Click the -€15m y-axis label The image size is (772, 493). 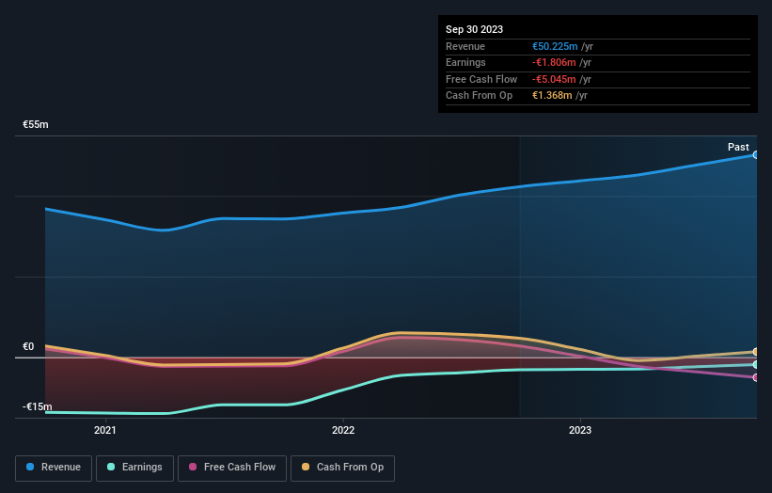tap(37, 406)
